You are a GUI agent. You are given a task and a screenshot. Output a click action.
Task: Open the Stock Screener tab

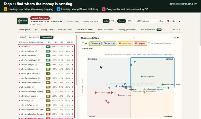(105, 29)
